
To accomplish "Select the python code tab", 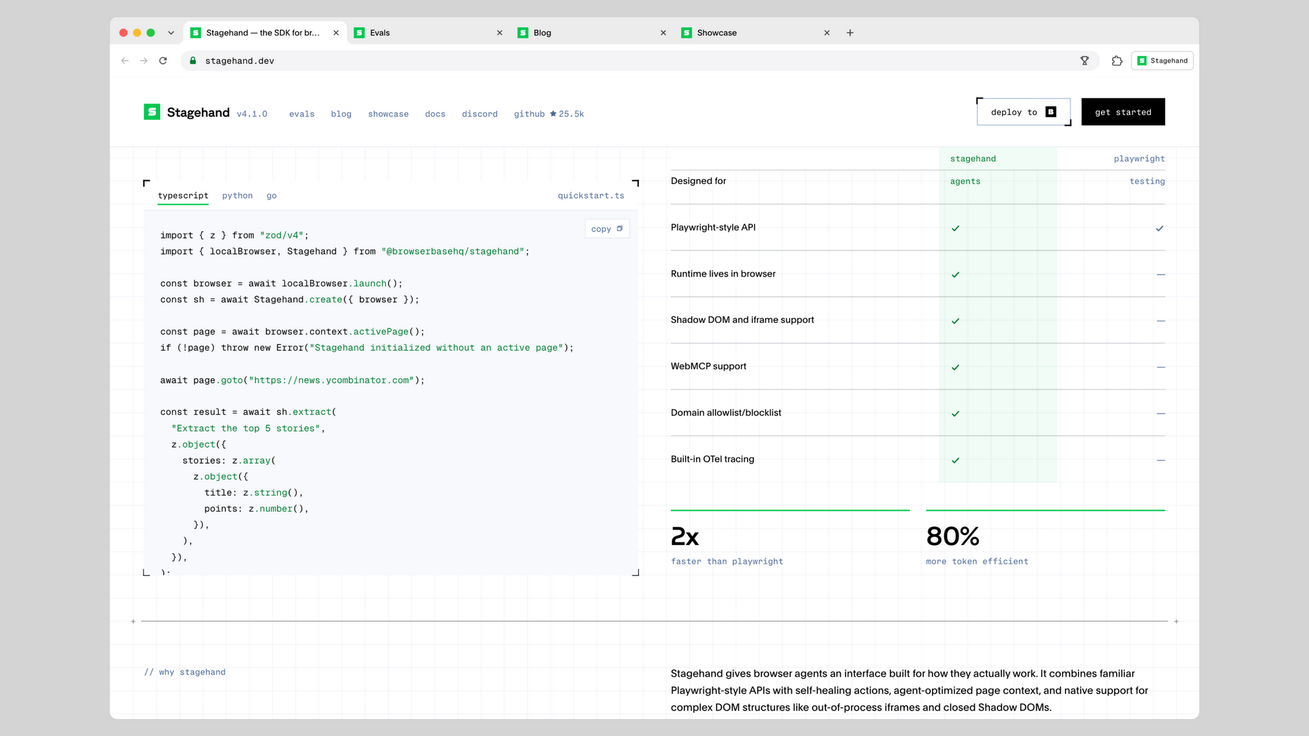I will click(x=237, y=196).
